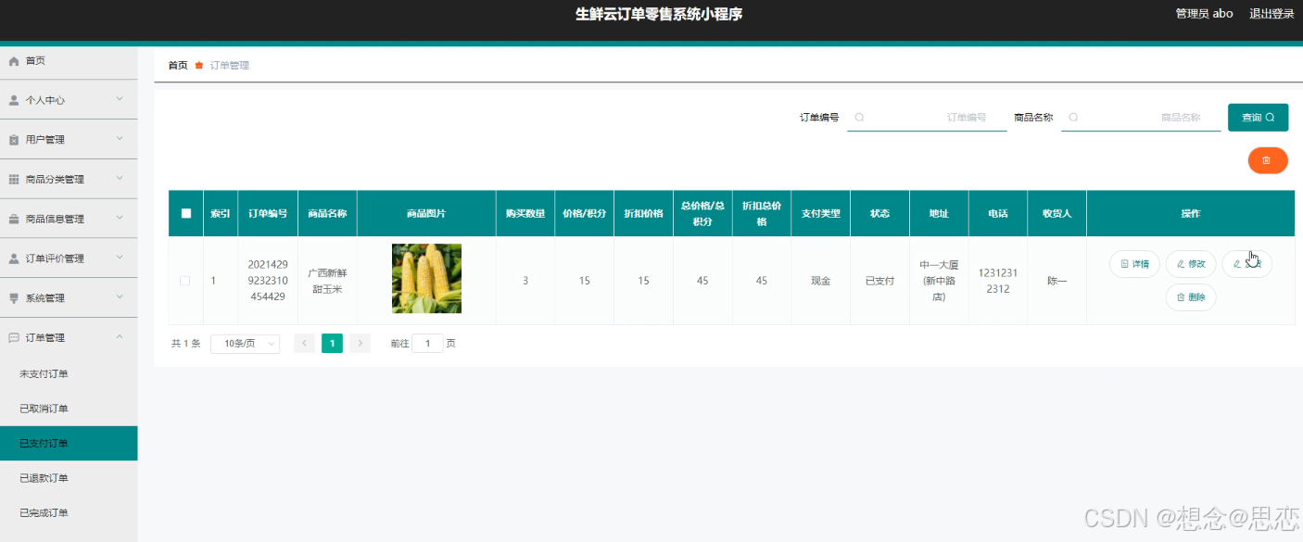The width and height of the screenshot is (1303, 542).
Task: Click the 共 1 条 total count text
Action: pos(185,344)
